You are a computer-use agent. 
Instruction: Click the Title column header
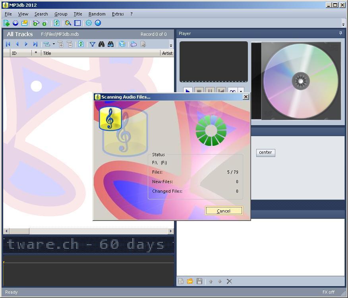tap(101, 53)
